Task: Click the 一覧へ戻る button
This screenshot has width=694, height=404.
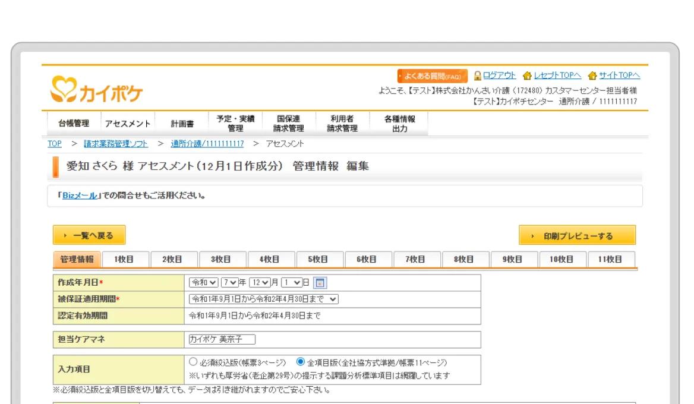Action: pyautogui.click(x=89, y=235)
